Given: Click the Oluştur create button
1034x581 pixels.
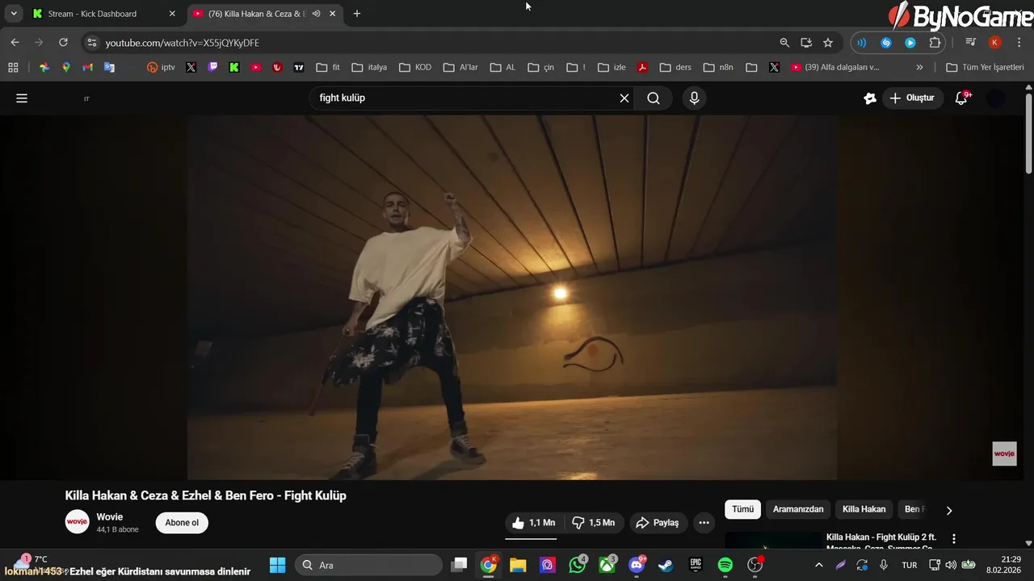Looking at the screenshot, I should pyautogui.click(x=912, y=98).
